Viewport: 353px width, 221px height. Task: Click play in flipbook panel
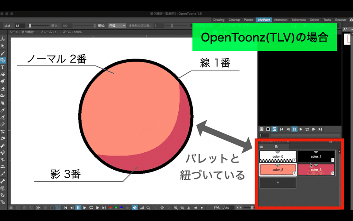(x=301, y=129)
